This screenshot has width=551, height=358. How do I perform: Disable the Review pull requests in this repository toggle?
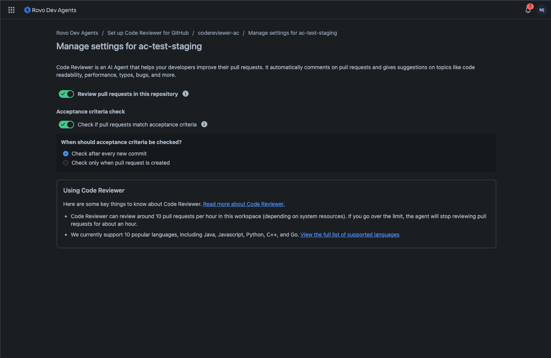coord(66,94)
